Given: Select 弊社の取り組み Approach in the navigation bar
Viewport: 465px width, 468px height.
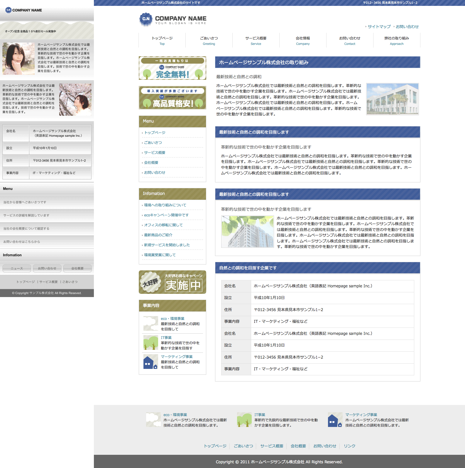Looking at the screenshot, I should [x=397, y=40].
